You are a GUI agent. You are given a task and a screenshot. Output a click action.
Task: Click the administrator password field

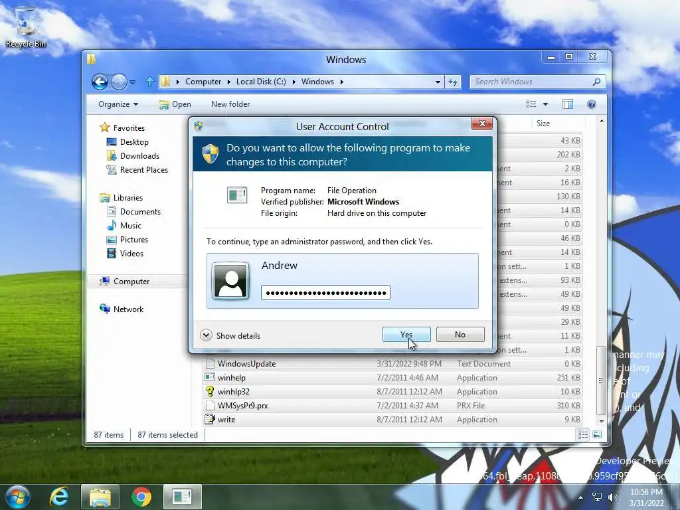pos(325,293)
